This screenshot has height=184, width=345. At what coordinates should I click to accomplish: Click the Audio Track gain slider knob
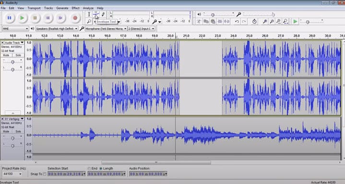click(12, 62)
